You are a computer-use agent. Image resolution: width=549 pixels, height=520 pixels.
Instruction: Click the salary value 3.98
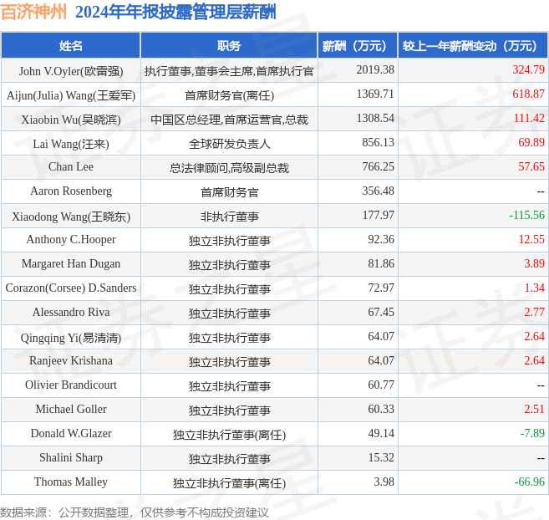click(384, 482)
